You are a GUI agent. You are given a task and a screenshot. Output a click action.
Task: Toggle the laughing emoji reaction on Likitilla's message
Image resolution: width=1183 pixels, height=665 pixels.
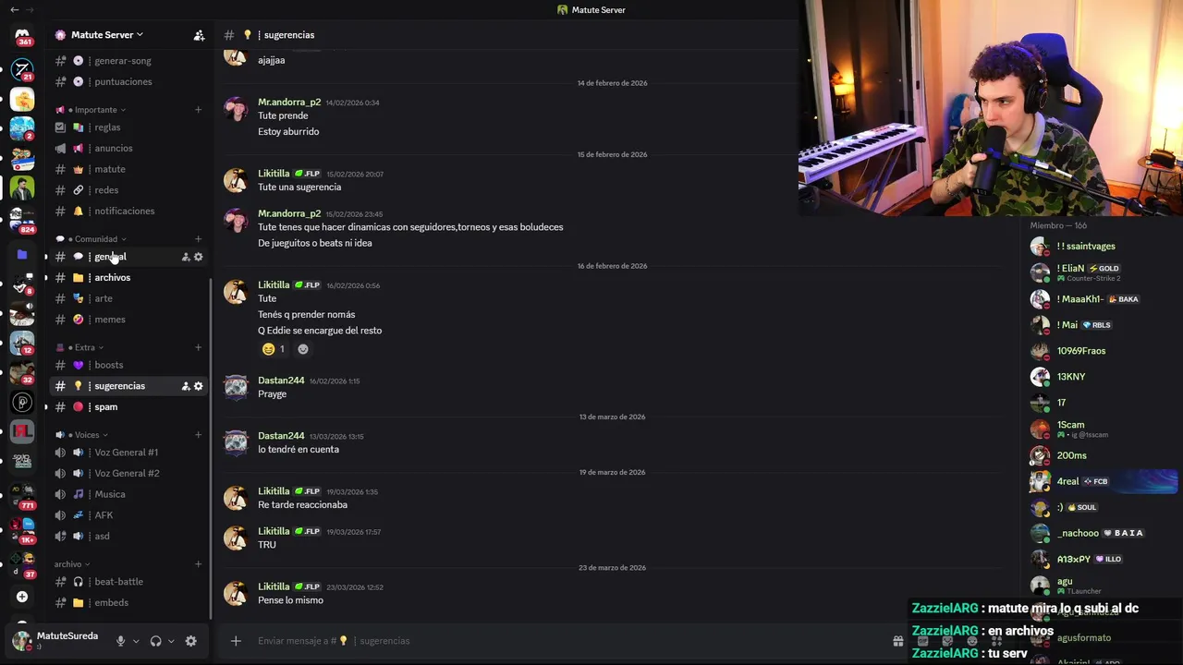coord(273,349)
